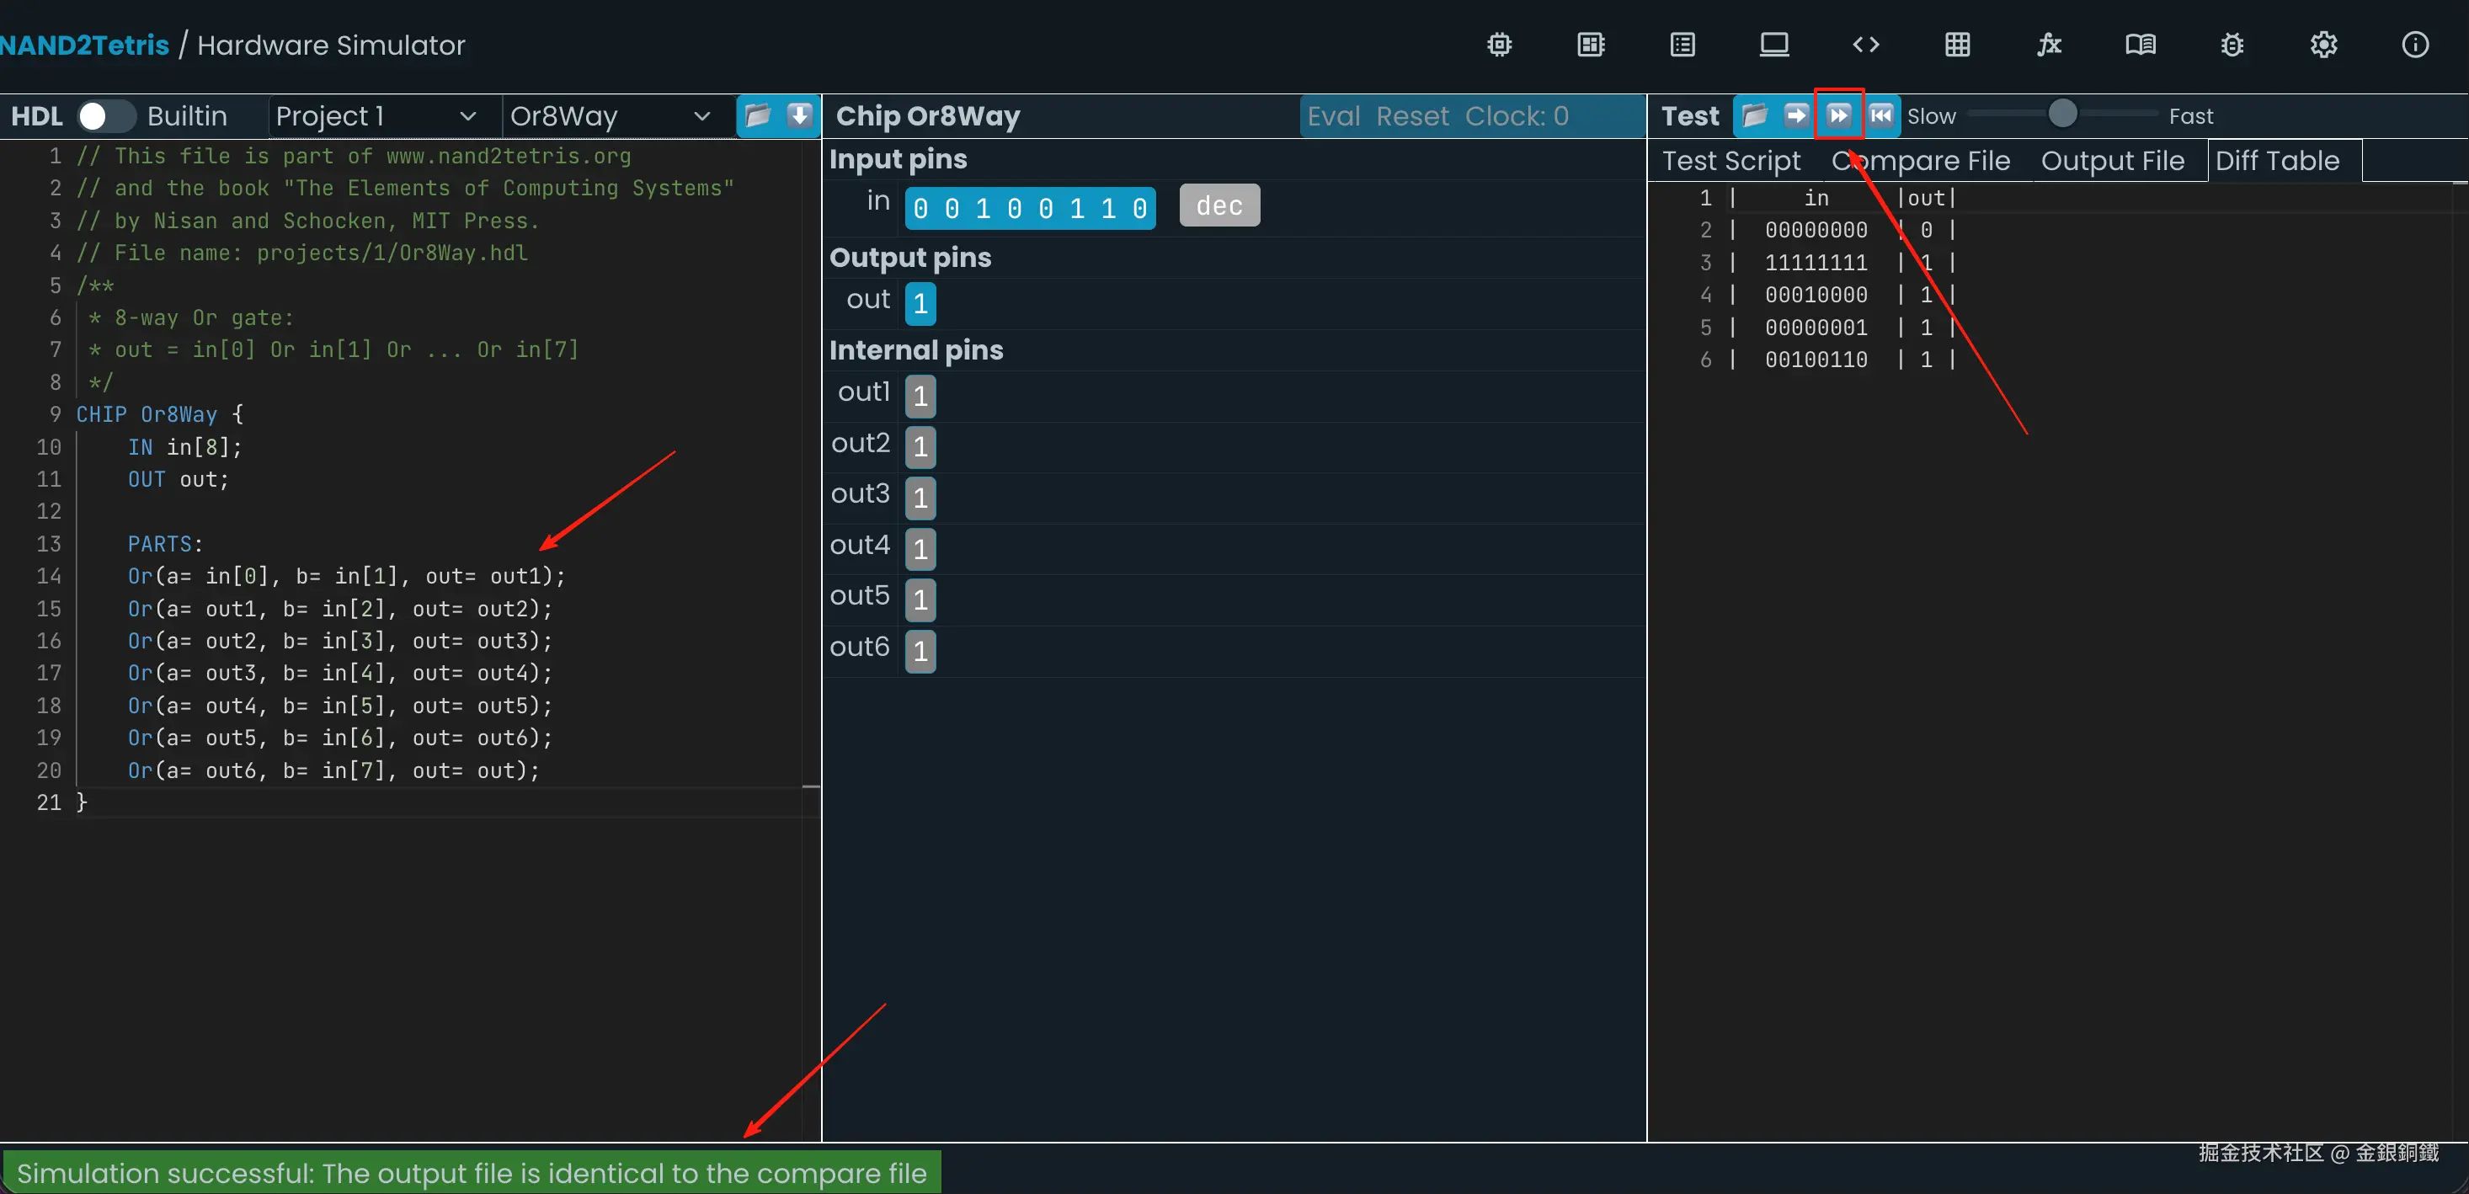Toggle input pin 'in' leftmost bit
The width and height of the screenshot is (2469, 1194).
(x=920, y=209)
